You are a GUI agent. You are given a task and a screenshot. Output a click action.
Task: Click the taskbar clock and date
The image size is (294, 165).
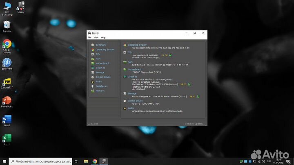point(278,161)
